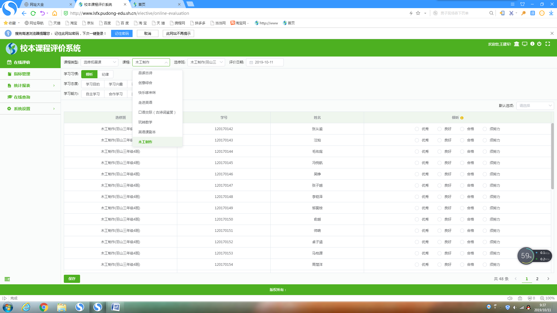Click orange info icon next to 倾听

(462, 118)
